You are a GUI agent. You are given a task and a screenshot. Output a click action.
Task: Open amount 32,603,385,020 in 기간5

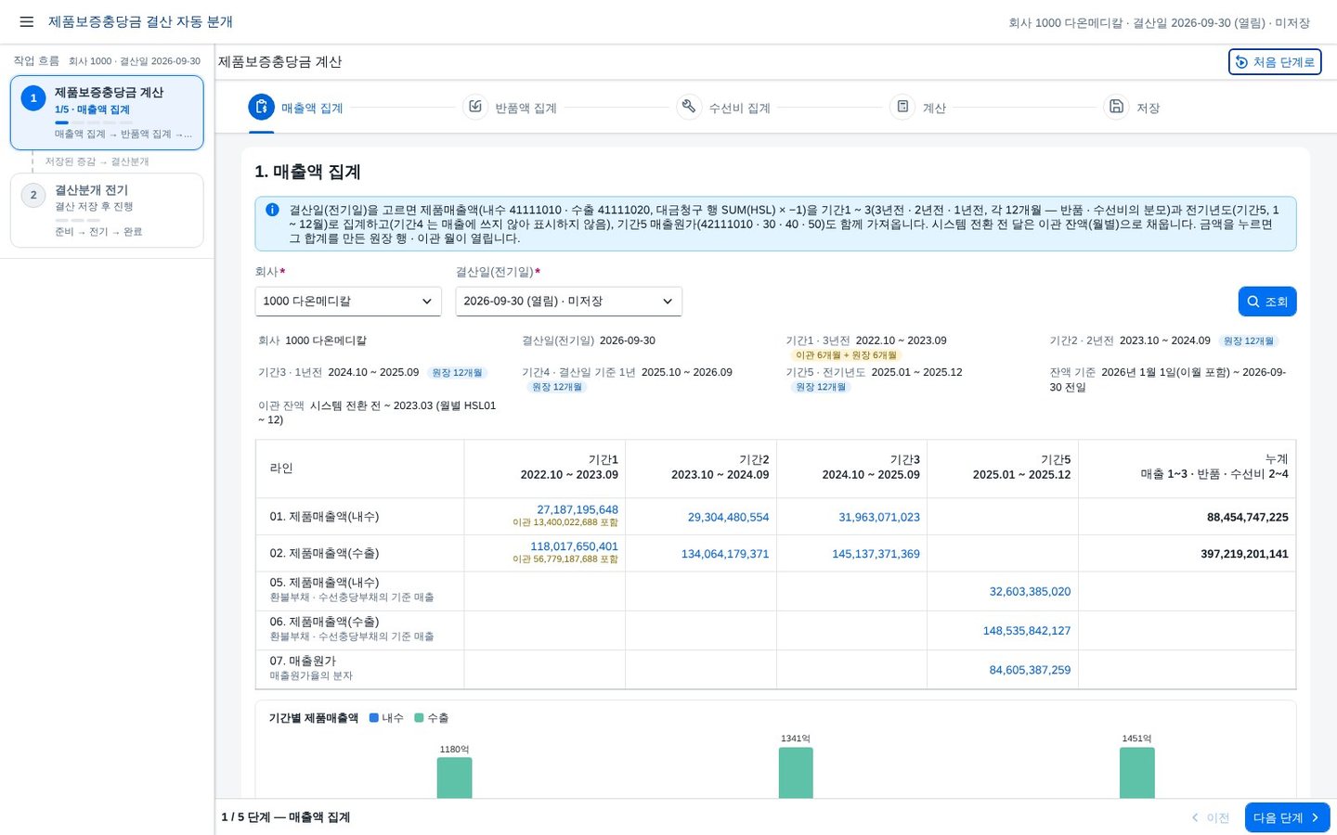click(1030, 591)
